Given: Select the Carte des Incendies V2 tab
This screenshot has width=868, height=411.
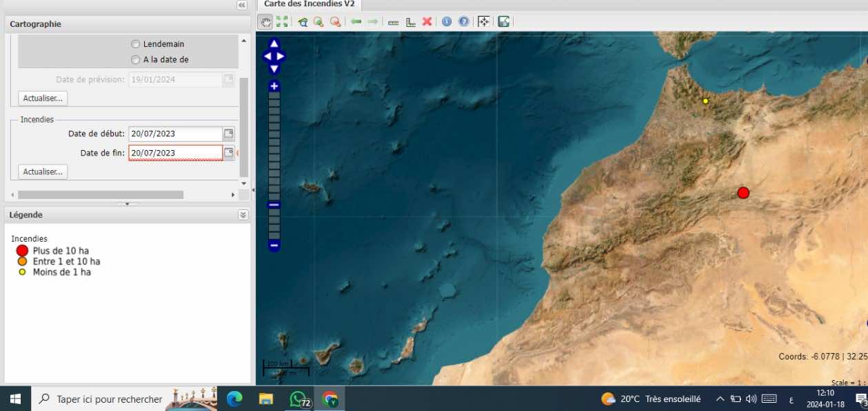Looking at the screenshot, I should coord(310,4).
